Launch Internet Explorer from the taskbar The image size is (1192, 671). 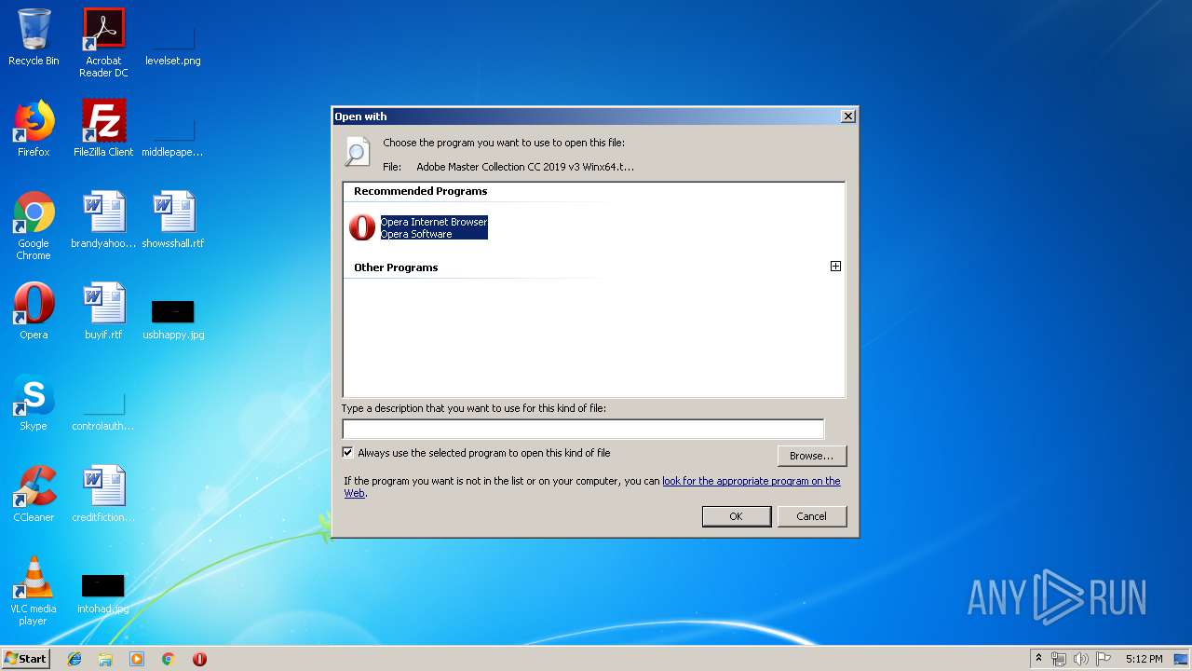(x=74, y=659)
